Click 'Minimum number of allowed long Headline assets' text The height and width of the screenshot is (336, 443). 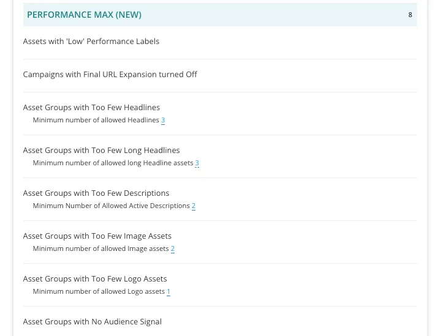[113, 163]
